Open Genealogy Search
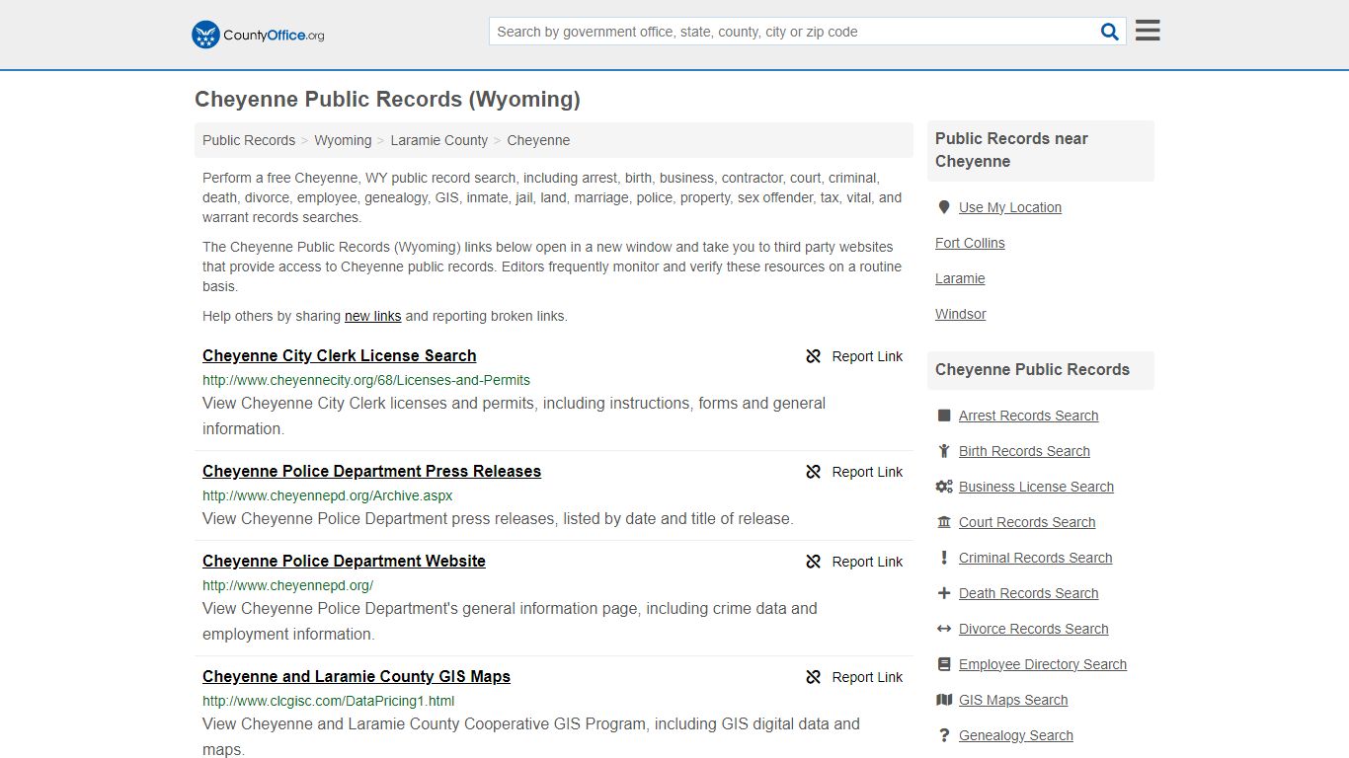This screenshot has height=758, width=1349. click(x=1015, y=735)
